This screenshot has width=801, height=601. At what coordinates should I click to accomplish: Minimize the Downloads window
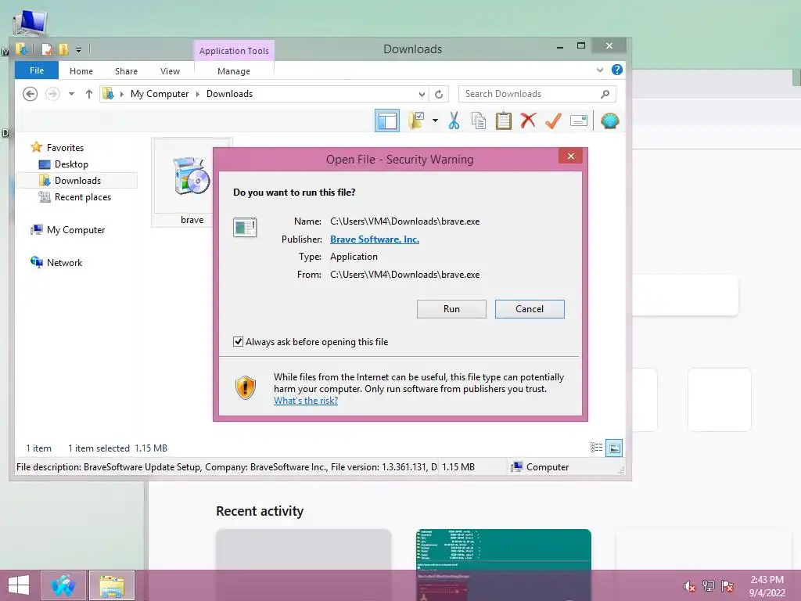[x=560, y=46]
